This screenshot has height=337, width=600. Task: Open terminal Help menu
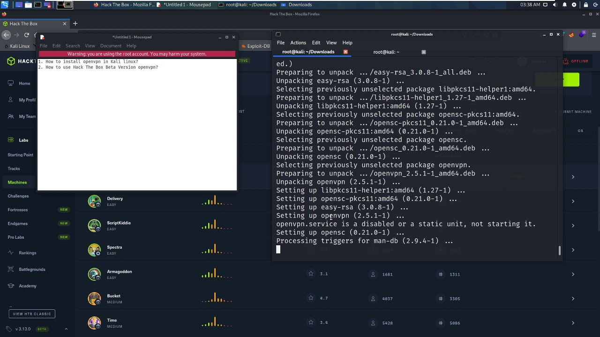(x=347, y=43)
